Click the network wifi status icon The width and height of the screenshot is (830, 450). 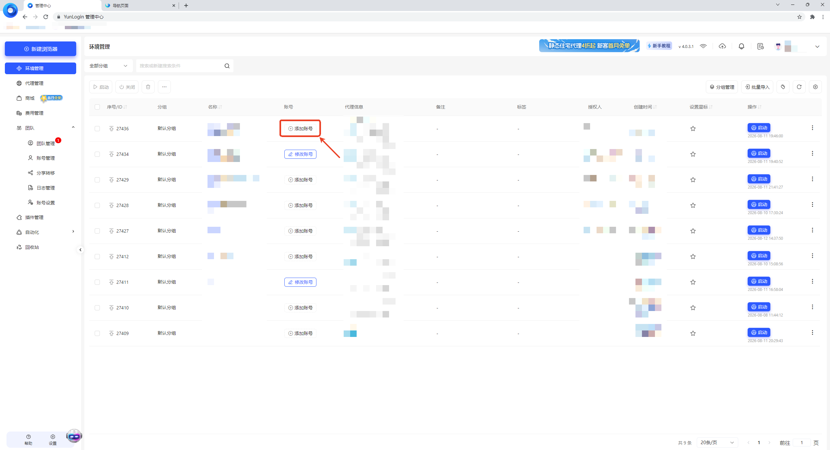point(703,46)
